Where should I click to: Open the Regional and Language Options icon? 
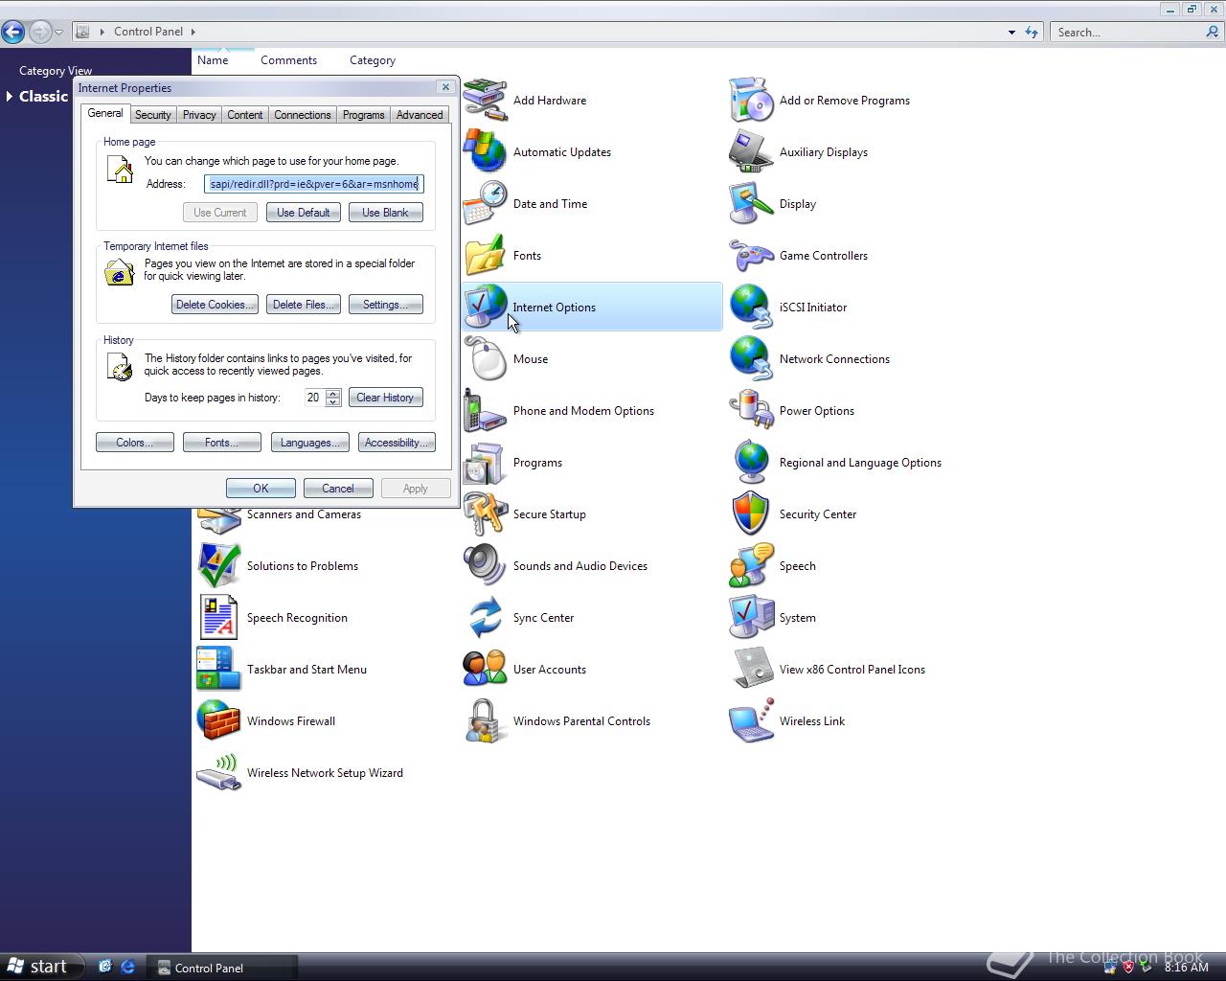(x=751, y=462)
